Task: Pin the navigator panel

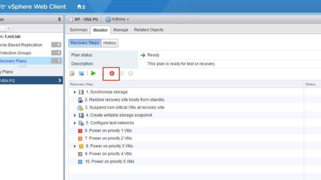Action: coord(59,19)
